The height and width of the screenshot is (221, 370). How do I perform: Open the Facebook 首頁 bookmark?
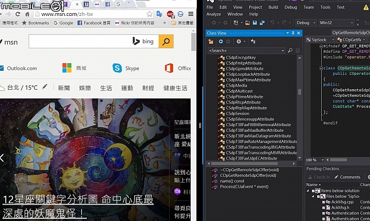(94, 23)
